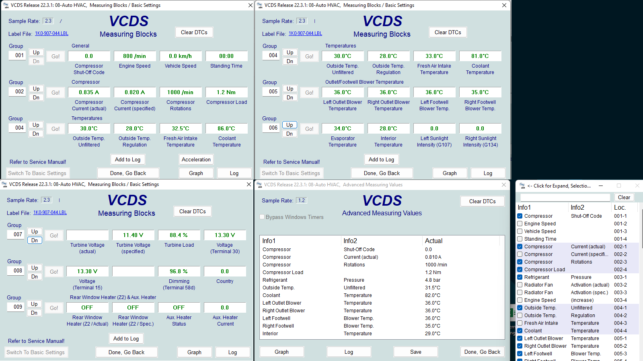Check the Vehicle Speed 001-3 checkbox
643x361 pixels.
pyautogui.click(x=520, y=231)
